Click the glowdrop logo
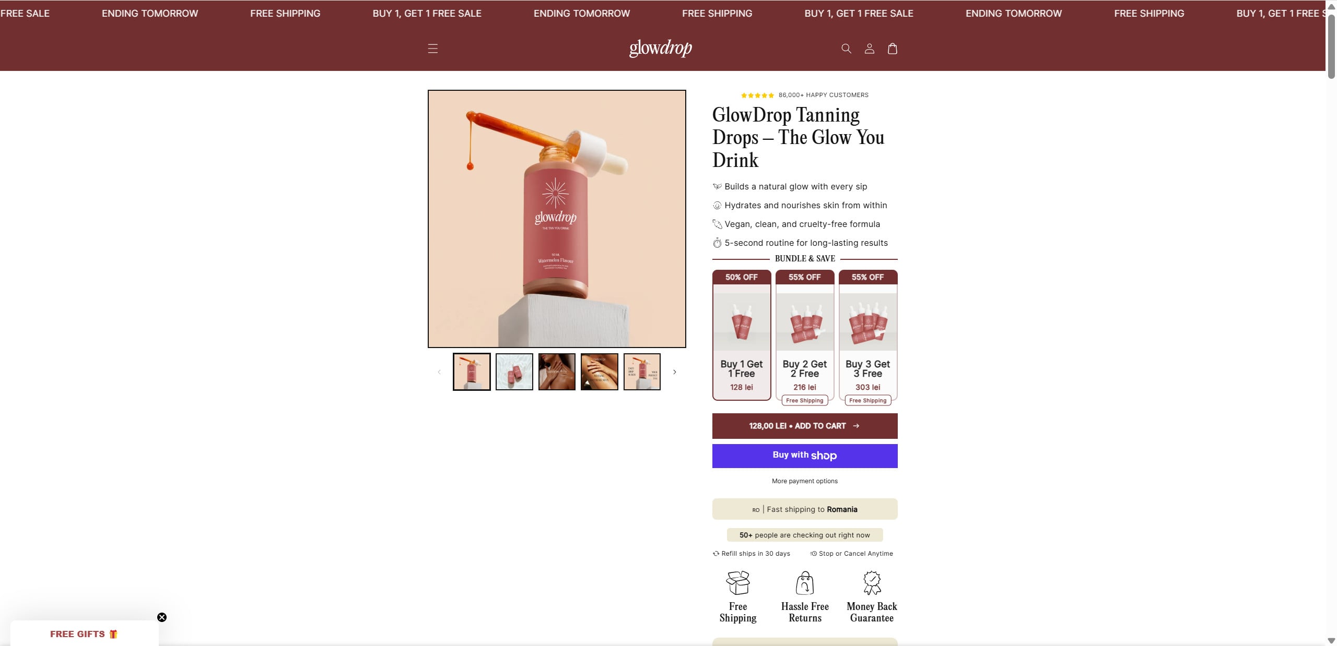Image resolution: width=1337 pixels, height=646 pixels. [x=660, y=48]
